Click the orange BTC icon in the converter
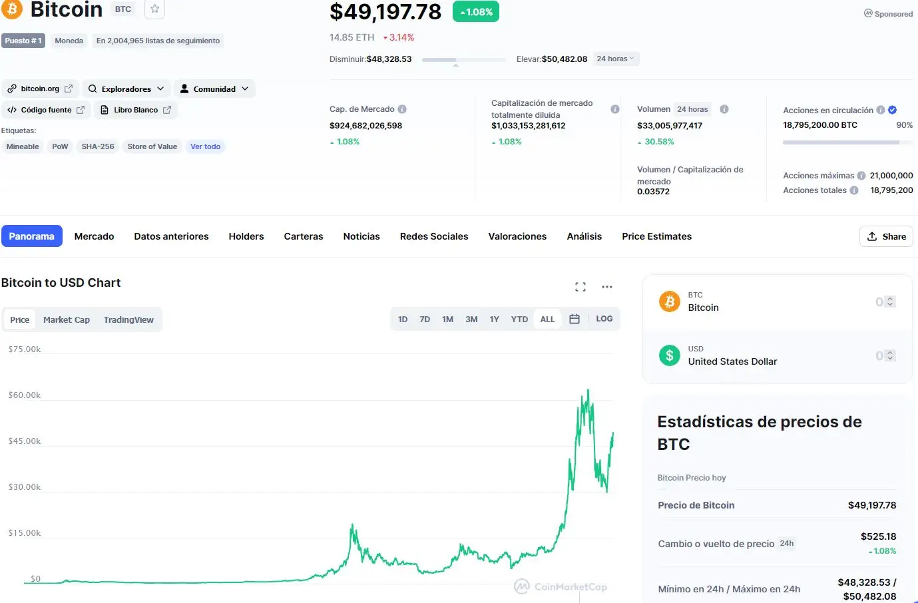This screenshot has width=918, height=603. click(670, 301)
